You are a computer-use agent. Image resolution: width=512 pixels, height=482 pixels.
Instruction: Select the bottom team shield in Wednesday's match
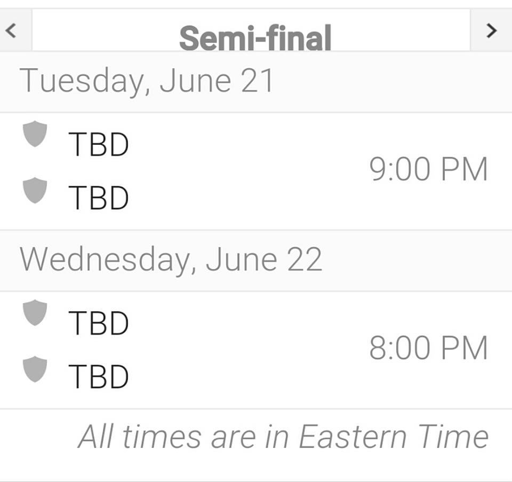35,369
